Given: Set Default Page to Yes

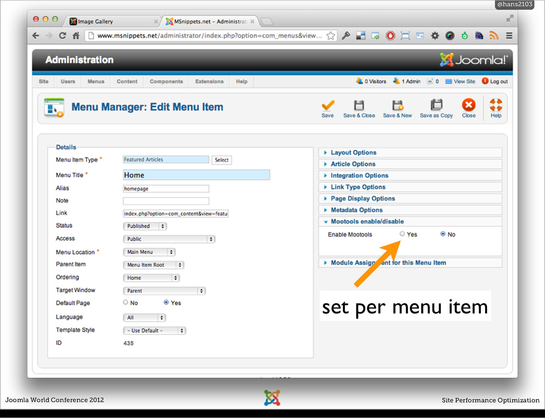Looking at the screenshot, I should (x=166, y=302).
